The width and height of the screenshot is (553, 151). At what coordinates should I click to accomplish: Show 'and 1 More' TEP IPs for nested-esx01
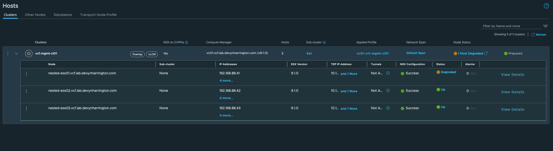pos(349,74)
